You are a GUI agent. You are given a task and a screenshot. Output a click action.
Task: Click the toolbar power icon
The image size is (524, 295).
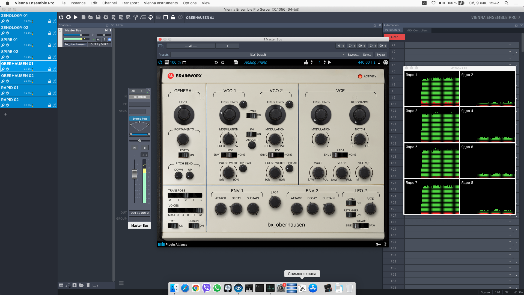pyautogui.click(x=61, y=17)
